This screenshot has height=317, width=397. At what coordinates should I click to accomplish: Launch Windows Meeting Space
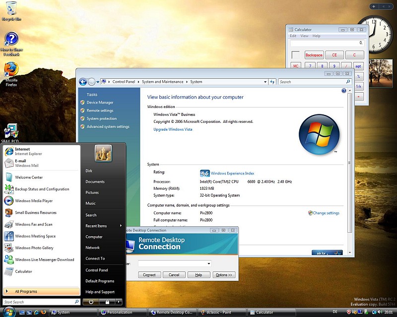tap(42, 236)
